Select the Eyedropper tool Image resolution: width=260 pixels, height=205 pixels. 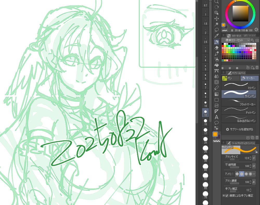point(216,36)
